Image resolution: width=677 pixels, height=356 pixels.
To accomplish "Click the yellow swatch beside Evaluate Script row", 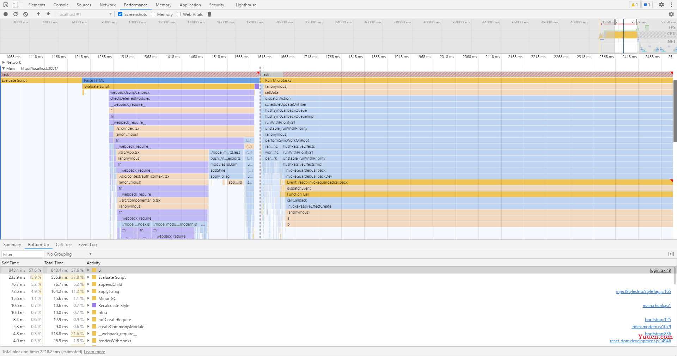I will pyautogui.click(x=94, y=277).
